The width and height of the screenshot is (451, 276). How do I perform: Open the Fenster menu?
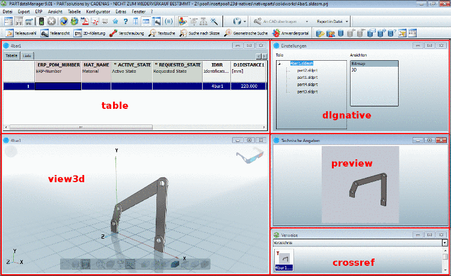[139, 12]
